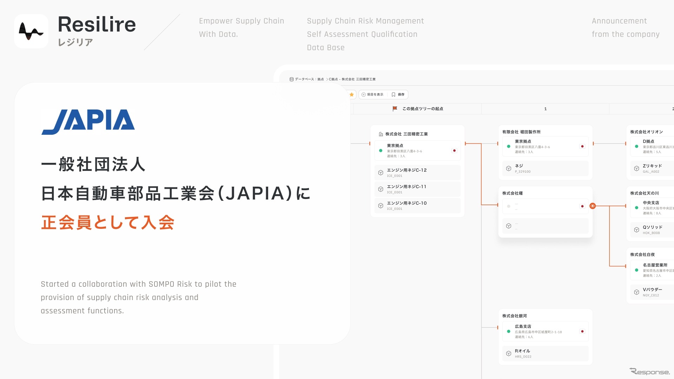674x379 pixels.
Task: Expand the orange circular node beside 株式会社曙
Action: coord(593,206)
